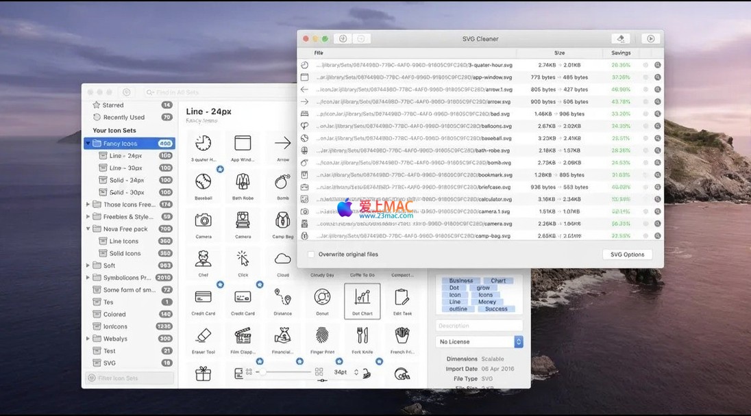The width and height of the screenshot is (751, 416).
Task: Click the magnifier icon for 3-quater-hour.svg row
Action: click(657, 65)
